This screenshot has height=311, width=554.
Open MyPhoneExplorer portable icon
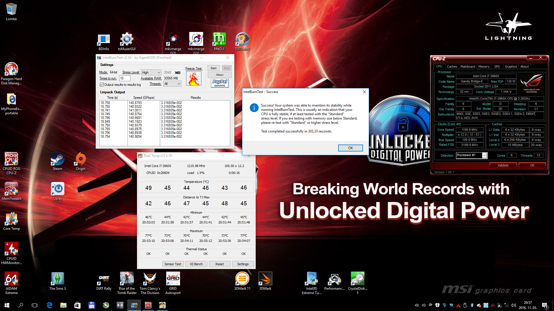(12, 104)
